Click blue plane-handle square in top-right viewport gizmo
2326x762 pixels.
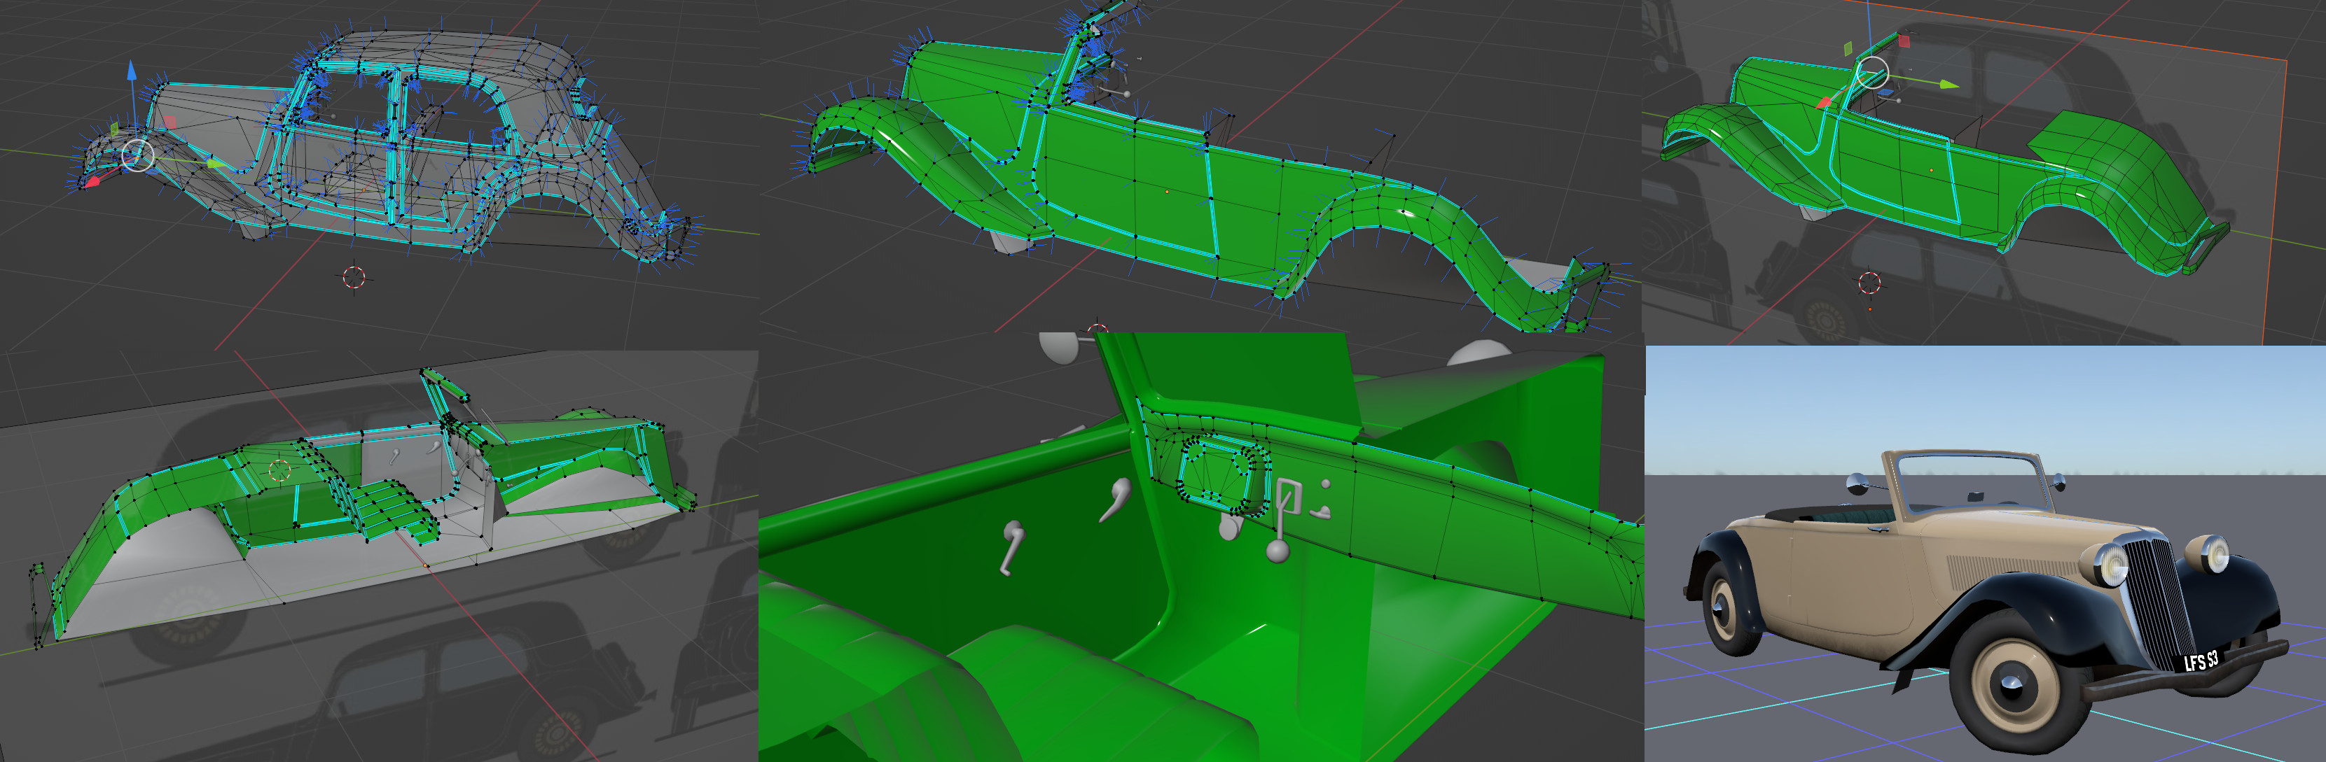tap(1886, 93)
